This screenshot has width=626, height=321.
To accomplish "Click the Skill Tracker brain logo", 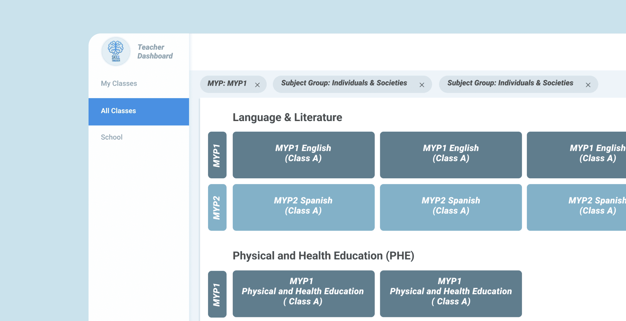I will 116,51.
